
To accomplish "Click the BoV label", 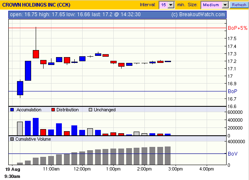I will point(233,154).
